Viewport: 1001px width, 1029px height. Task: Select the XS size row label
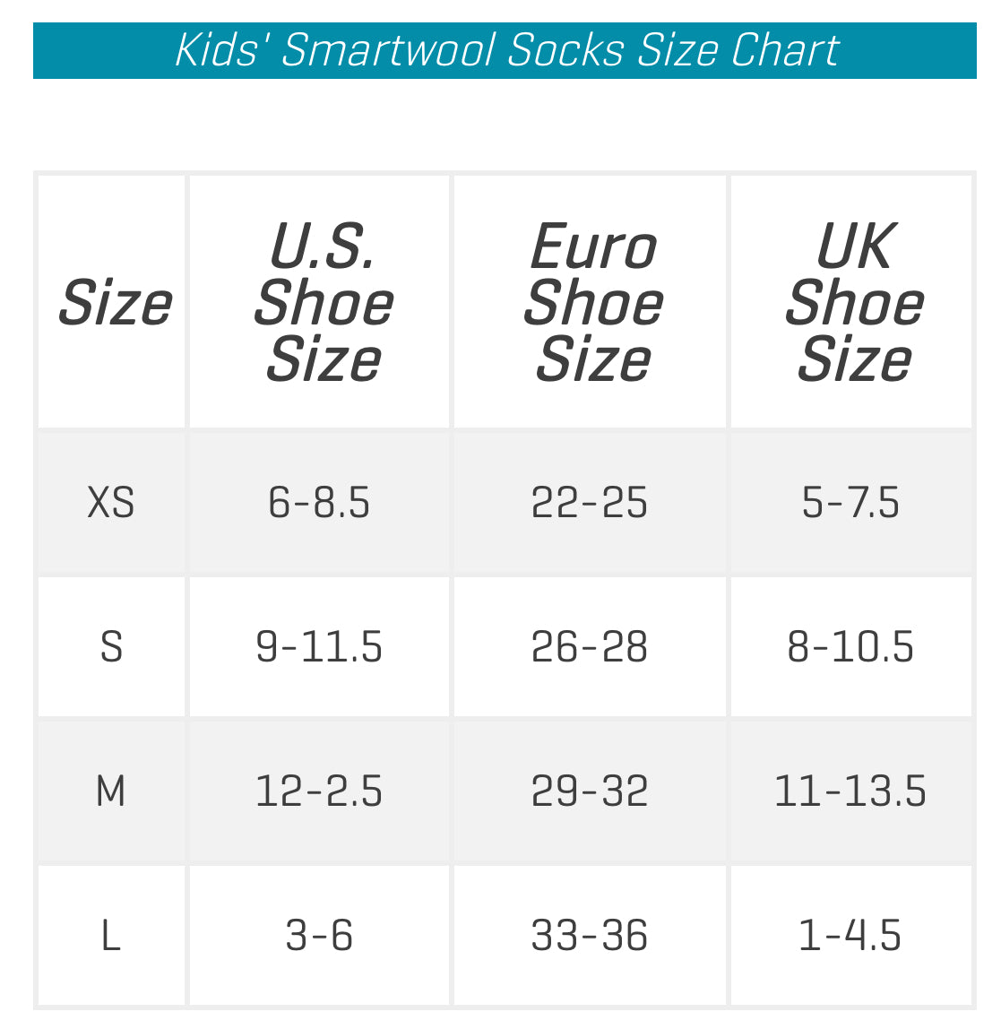point(111,502)
